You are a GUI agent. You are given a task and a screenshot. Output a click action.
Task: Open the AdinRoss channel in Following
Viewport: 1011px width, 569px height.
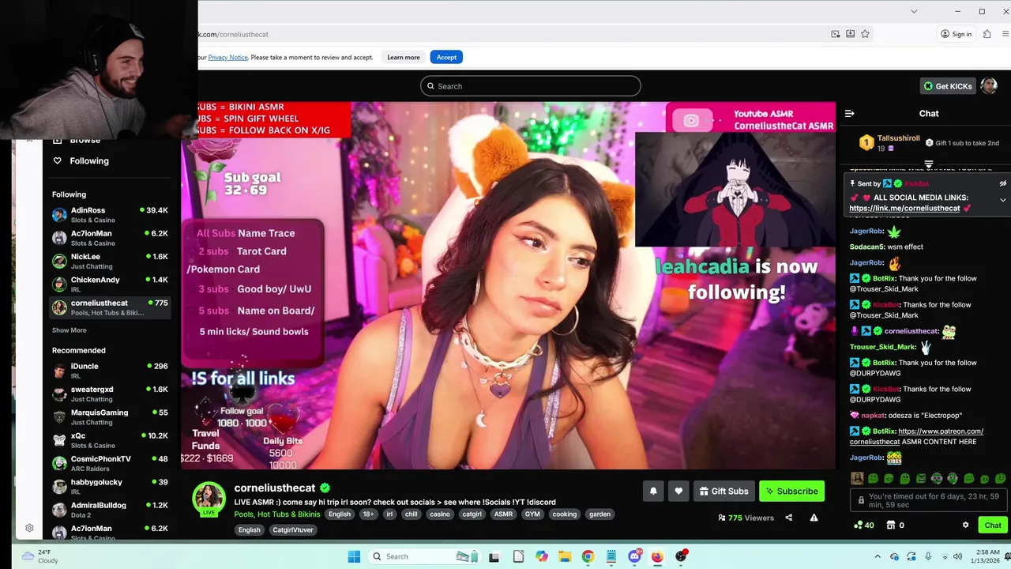(110, 215)
